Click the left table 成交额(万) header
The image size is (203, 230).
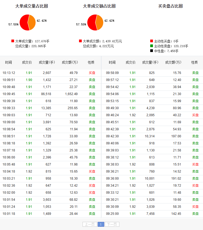pyautogui.click(x=70, y=63)
